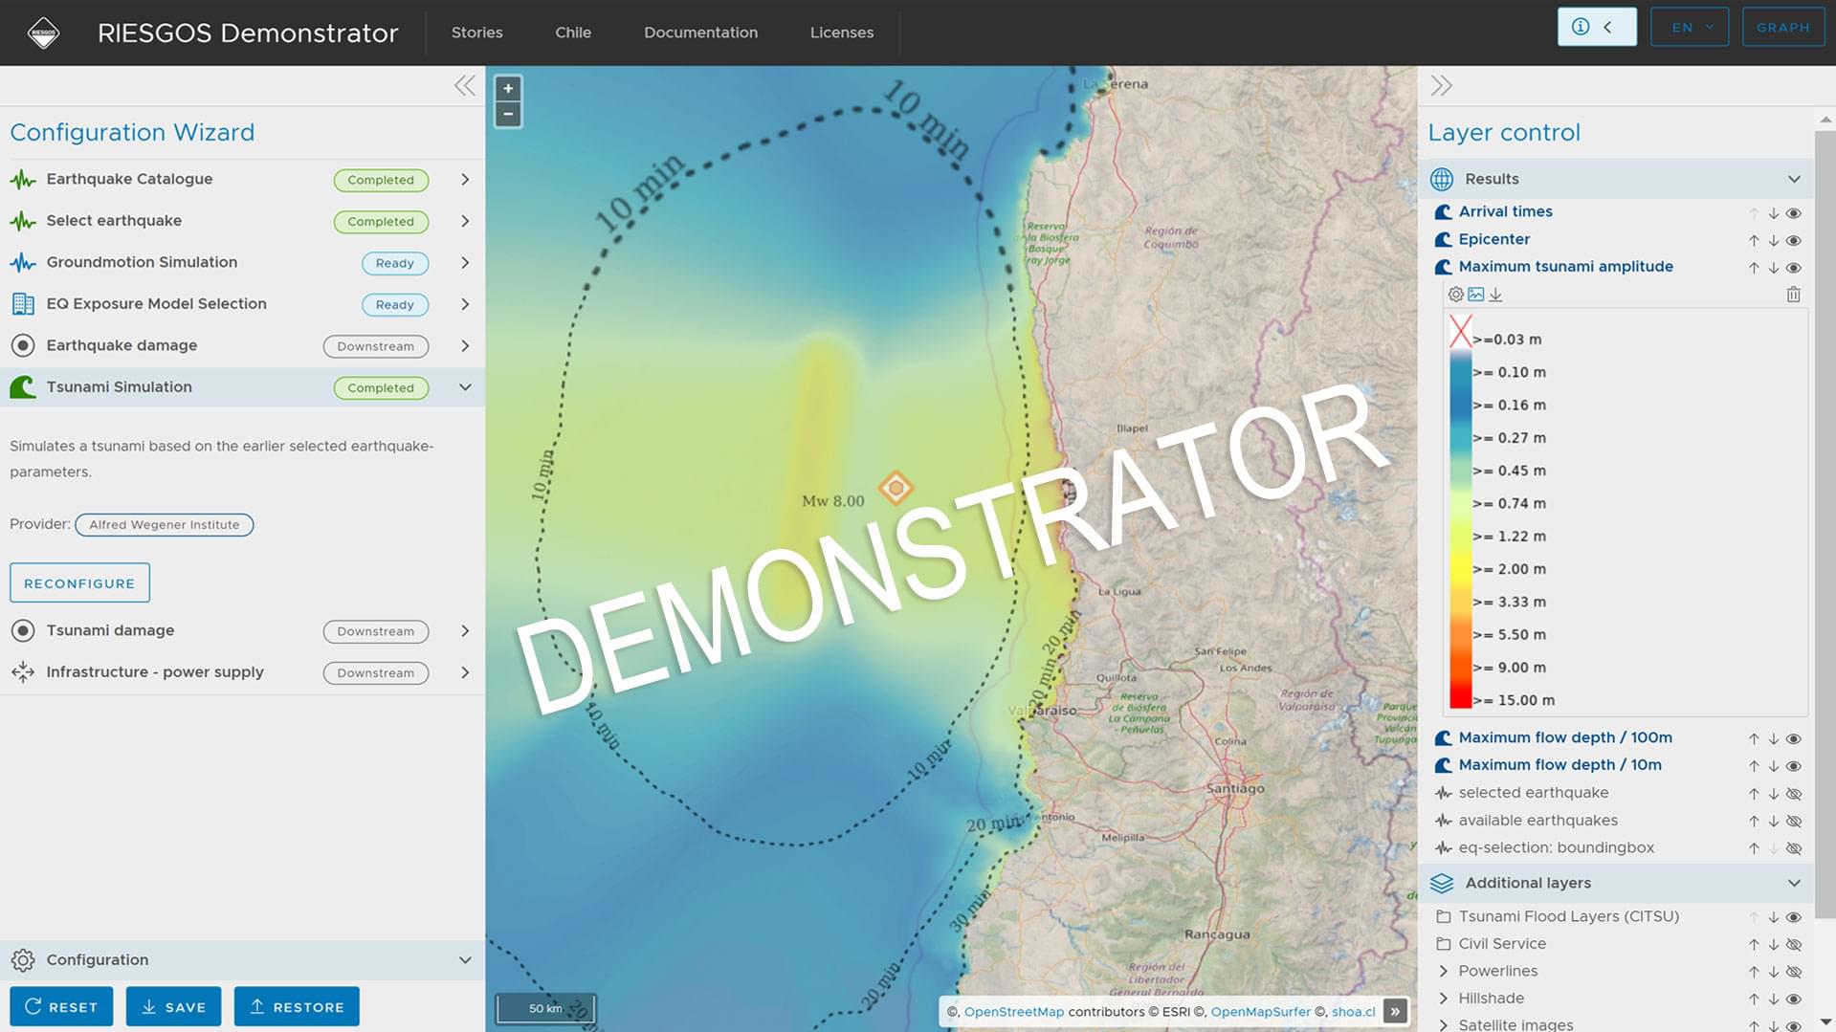Click the image icon under Maximum tsunami amplitude

point(1475,295)
